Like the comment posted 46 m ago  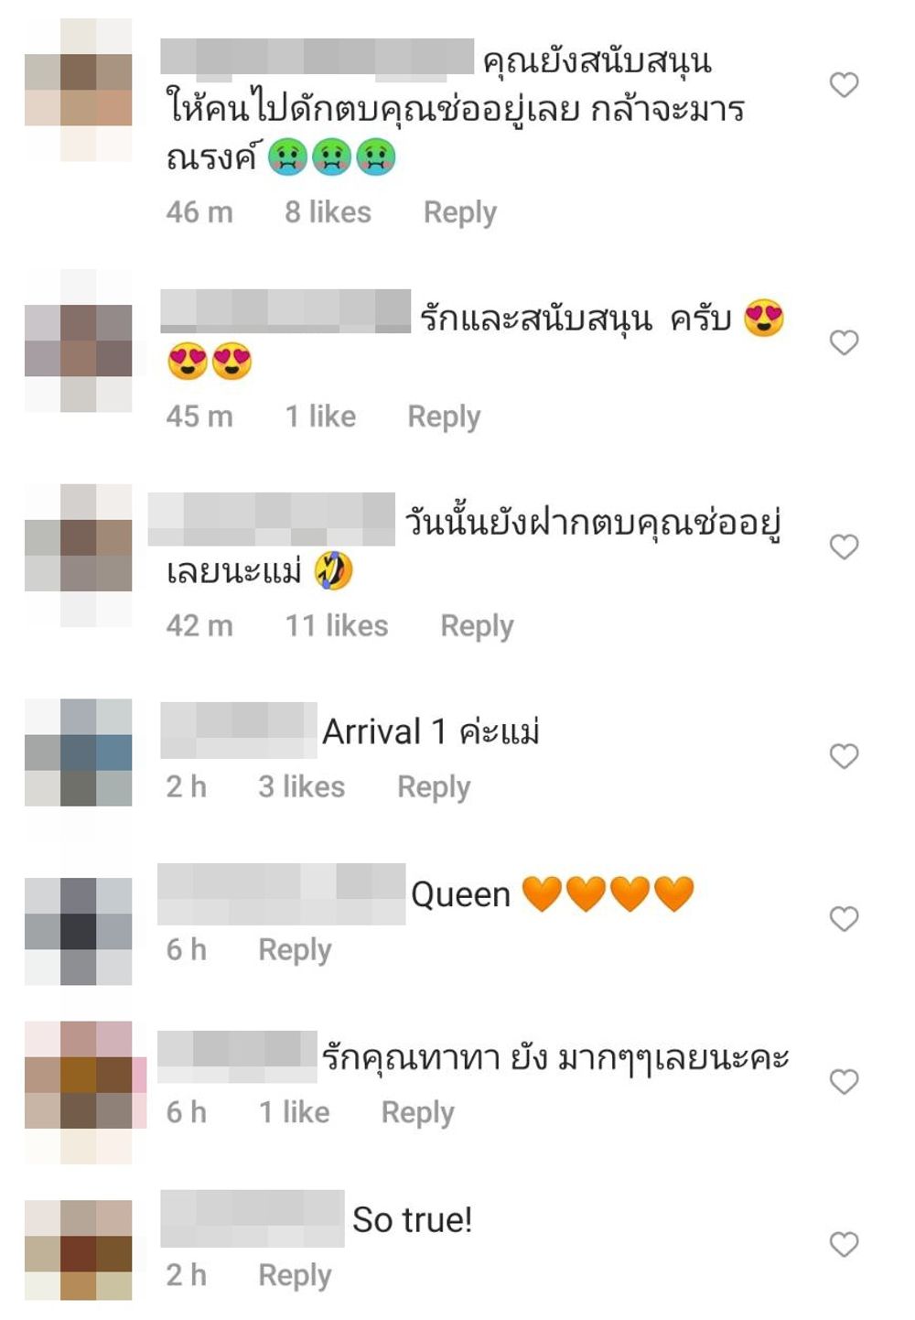[844, 85]
